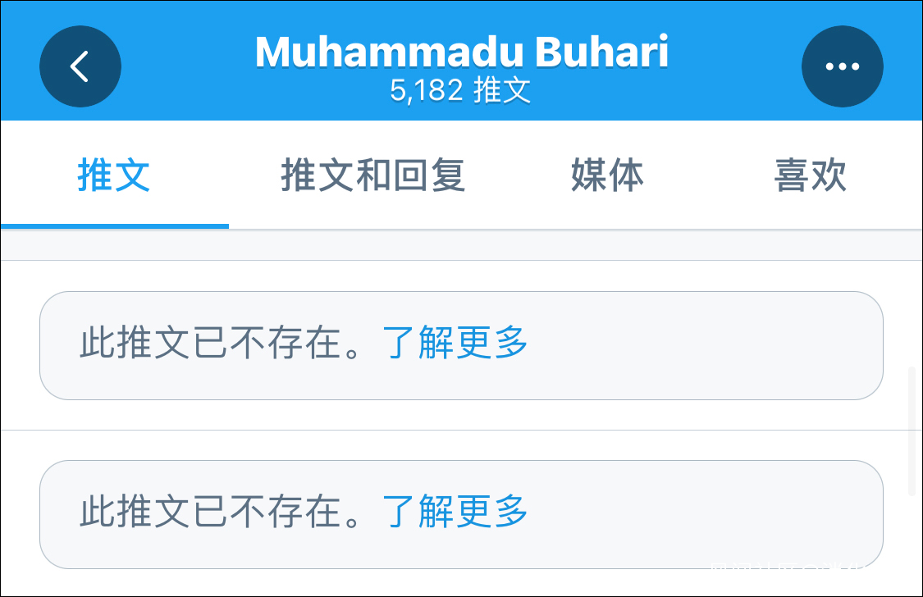
Task: Click the gray band beneath the tabs
Action: (461, 245)
